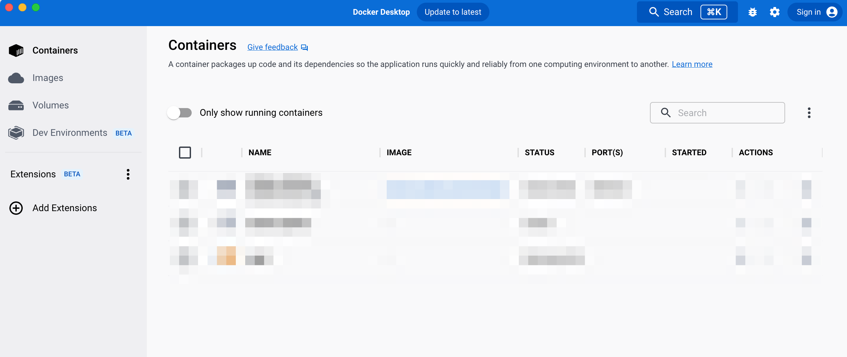Screen dimensions: 847x357
Task: Open the Volumes section icon
Action: click(16, 105)
